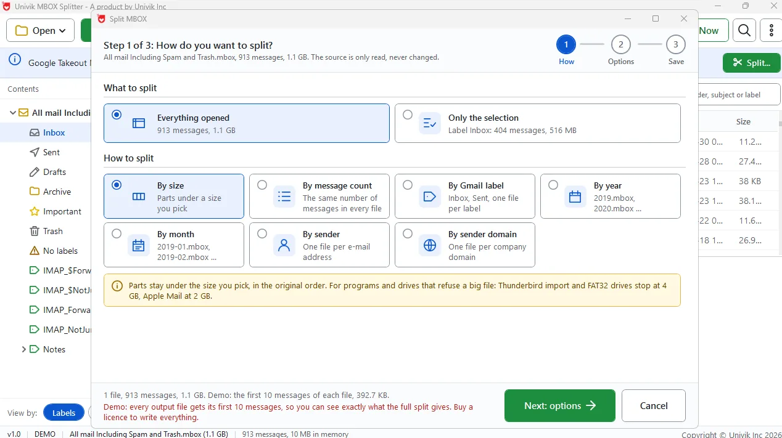Click the info icon beside Google Takeout
Image resolution: width=782 pixels, height=438 pixels.
[14, 60]
